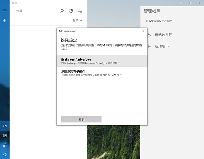Click the 進階設定 heading text
Screen dimensions: 204x159
click(x=69, y=40)
